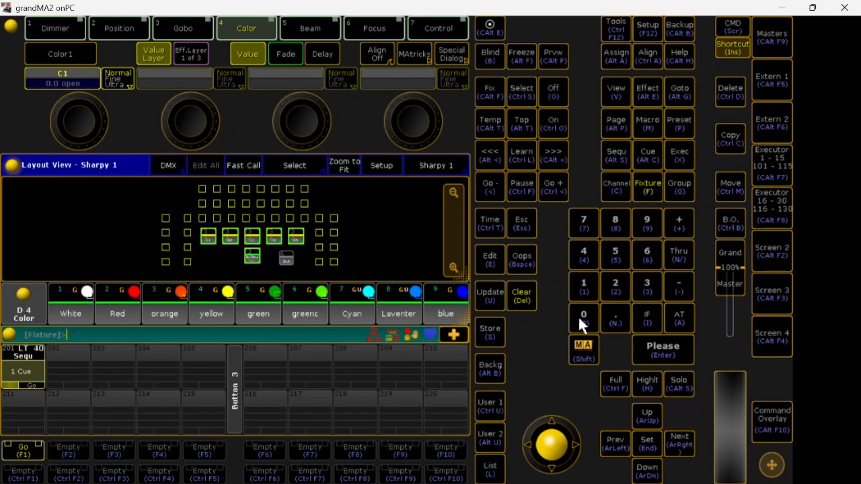The height and width of the screenshot is (484, 861).
Task: Click Go (F1) executor button
Action: coord(23,450)
